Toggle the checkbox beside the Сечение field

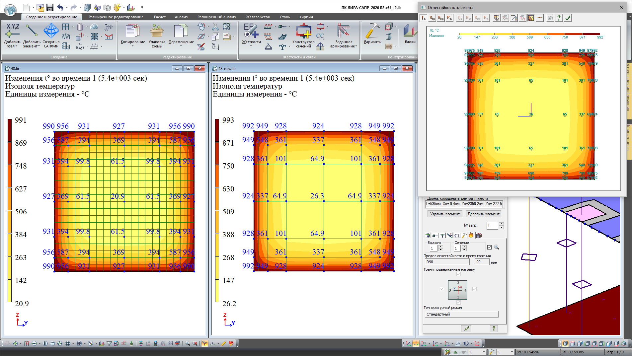click(x=489, y=247)
